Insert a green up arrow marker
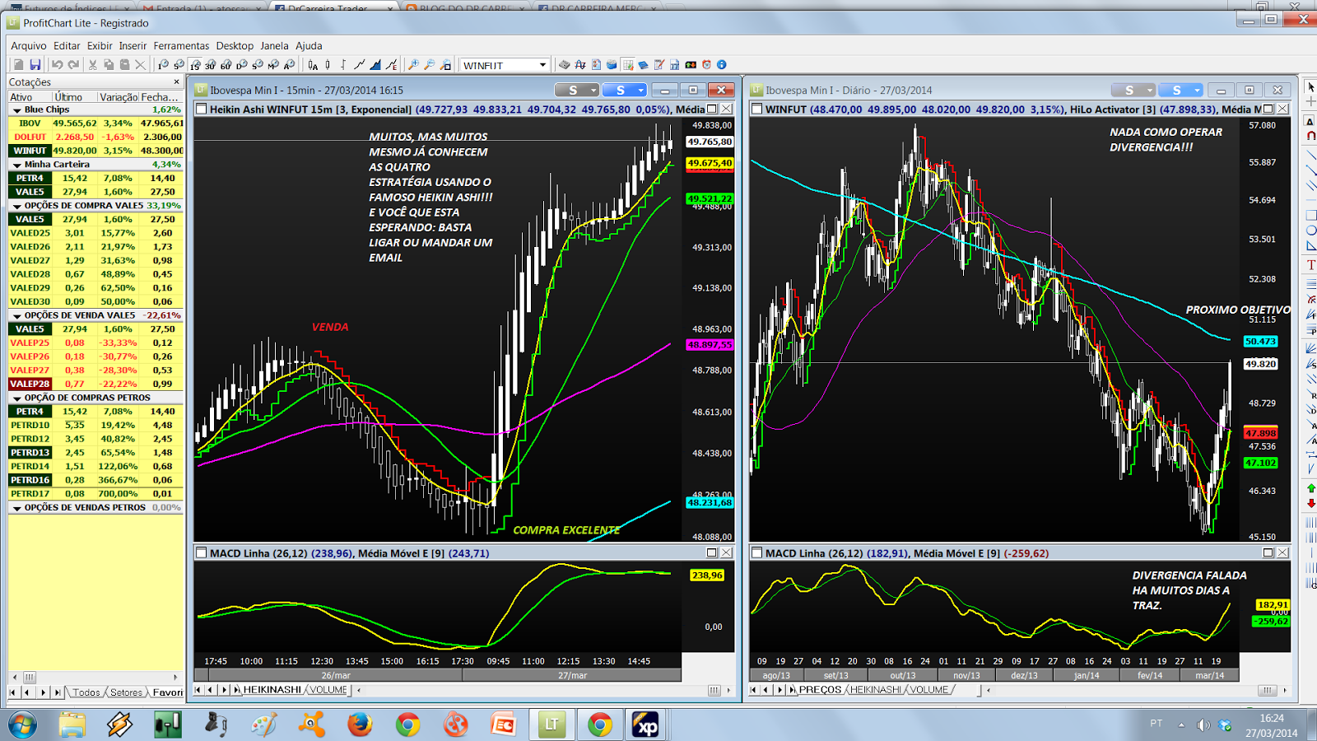The image size is (1317, 741). tap(1310, 488)
